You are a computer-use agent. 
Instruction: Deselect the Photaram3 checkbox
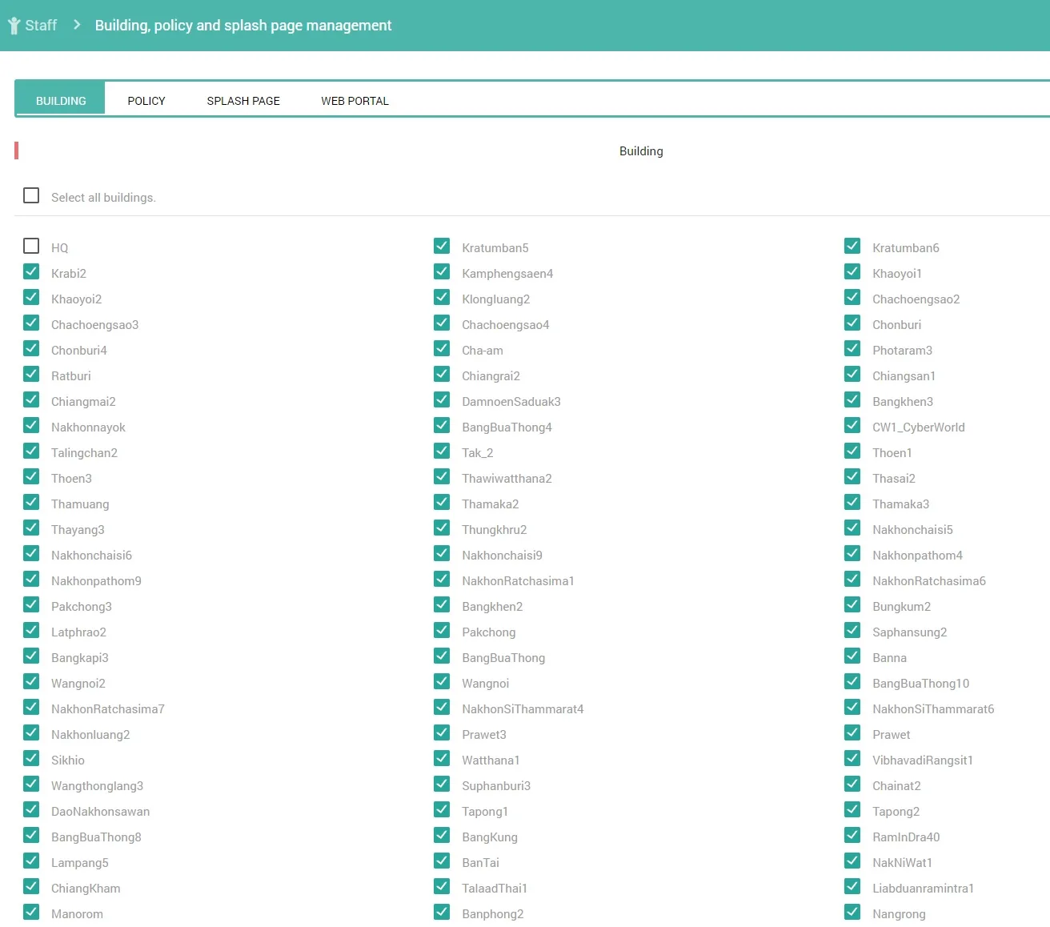tap(852, 348)
